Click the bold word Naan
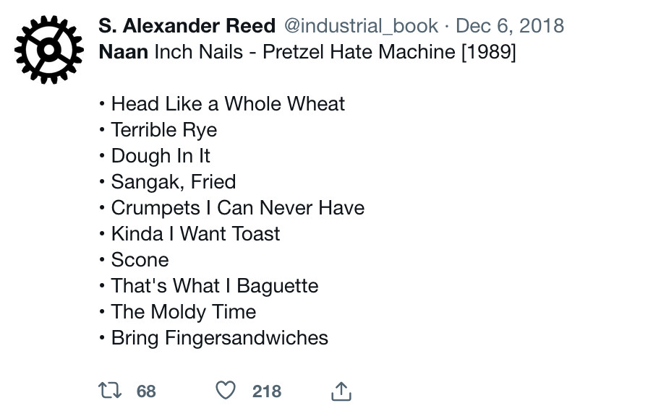The width and height of the screenshot is (648, 416). pyautogui.click(x=123, y=52)
